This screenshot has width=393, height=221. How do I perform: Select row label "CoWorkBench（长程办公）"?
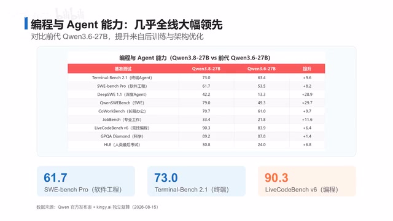[x=122, y=111]
